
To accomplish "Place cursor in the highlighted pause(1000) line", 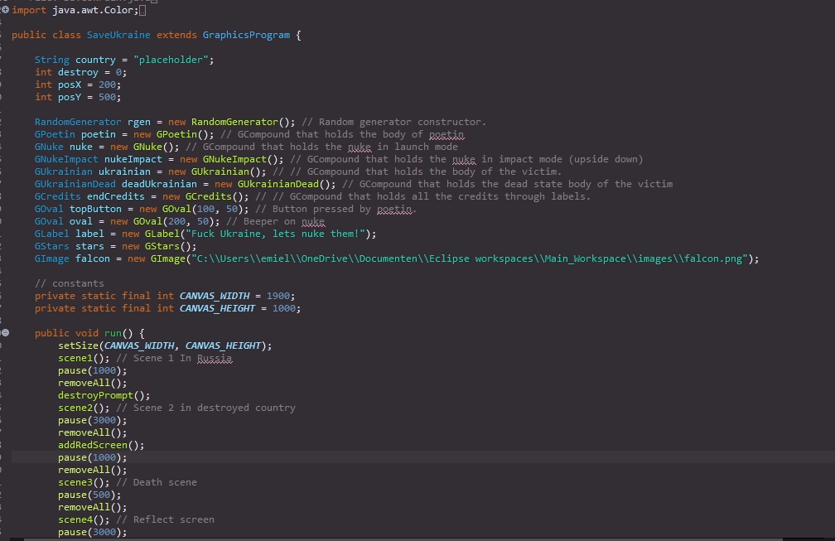I will [92, 457].
